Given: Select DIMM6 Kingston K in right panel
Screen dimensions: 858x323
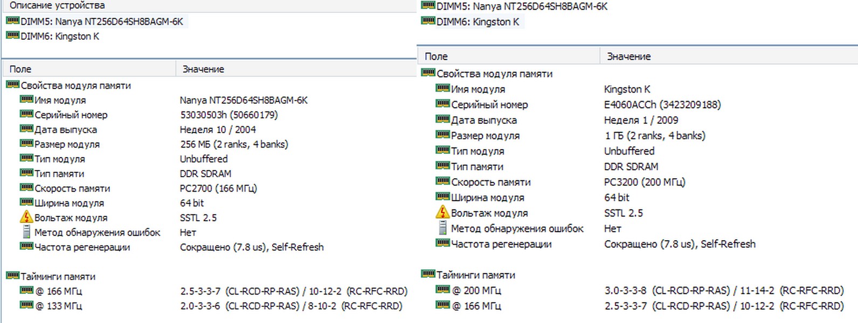Looking at the screenshot, I should 478,22.
